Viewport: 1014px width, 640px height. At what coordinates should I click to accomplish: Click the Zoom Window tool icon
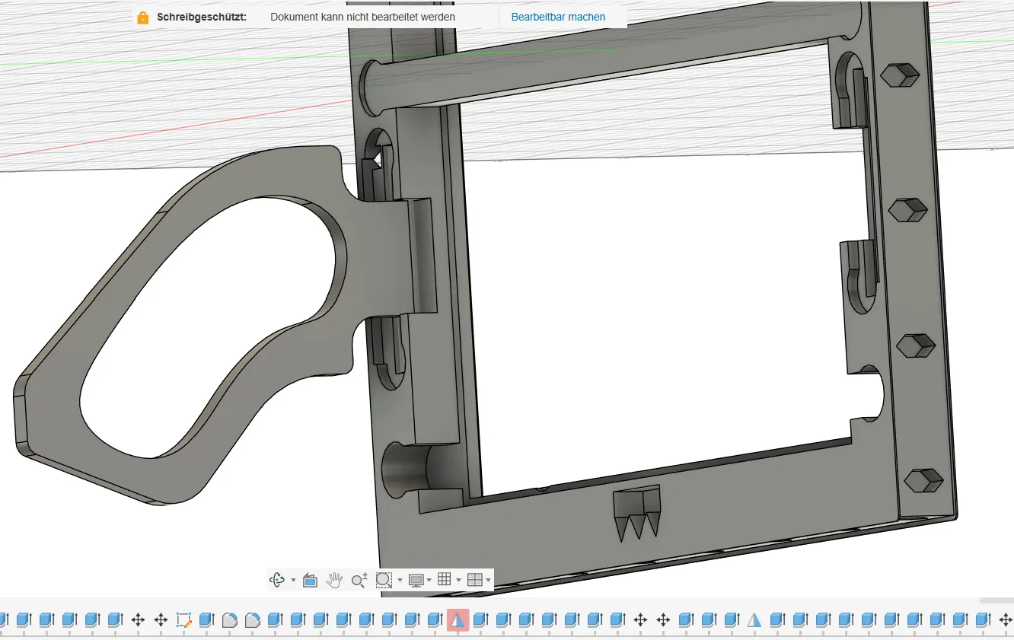[x=384, y=580]
